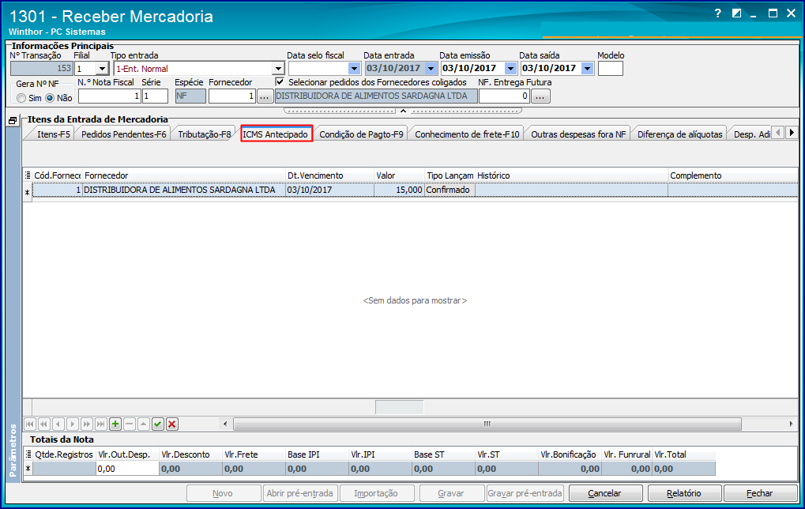Switch to the Itens-F5 tab
The width and height of the screenshot is (805, 509).
pos(53,134)
